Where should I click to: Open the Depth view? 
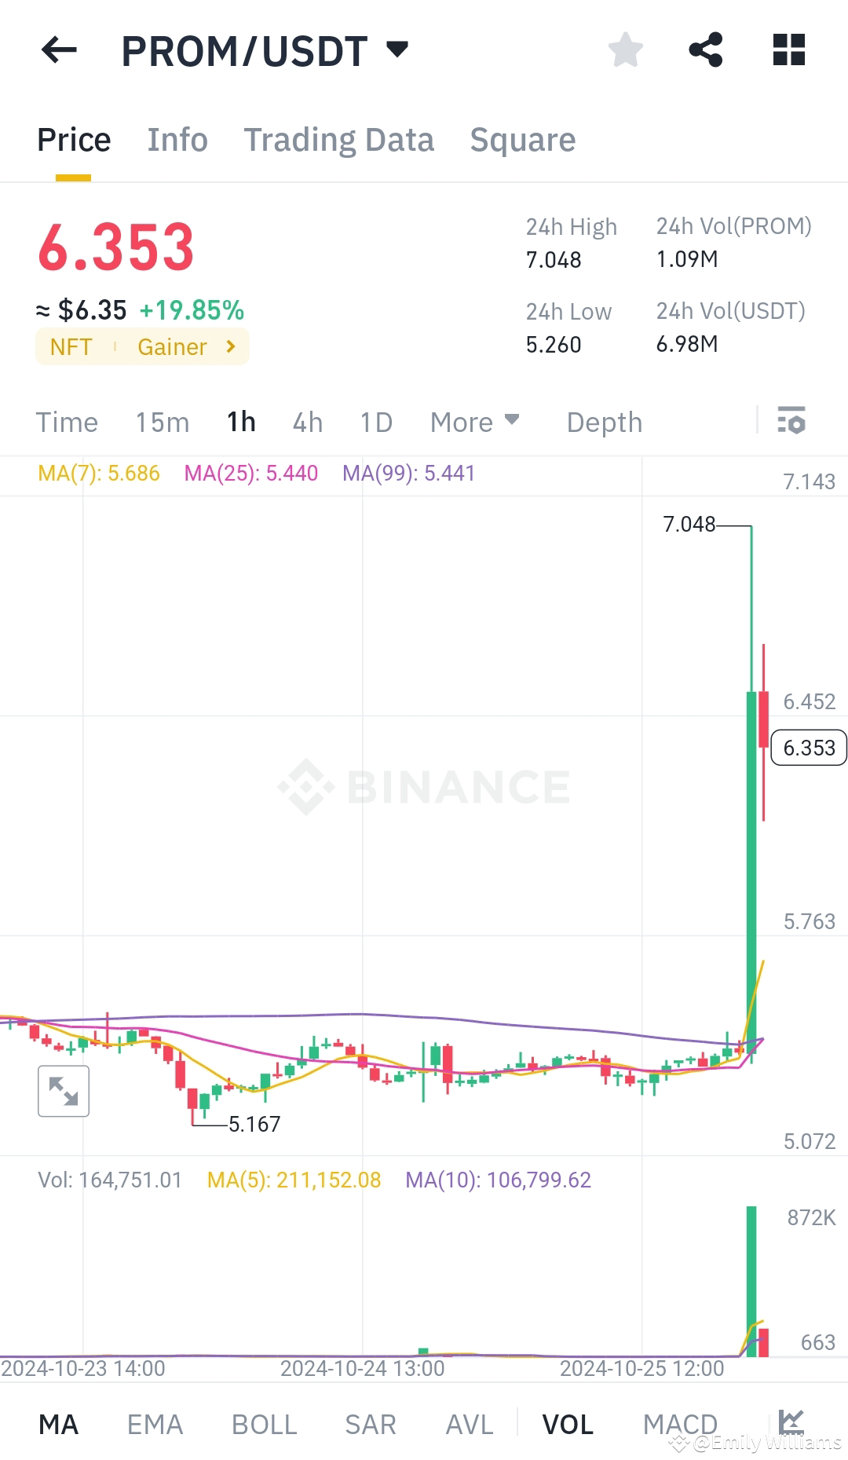pos(604,422)
